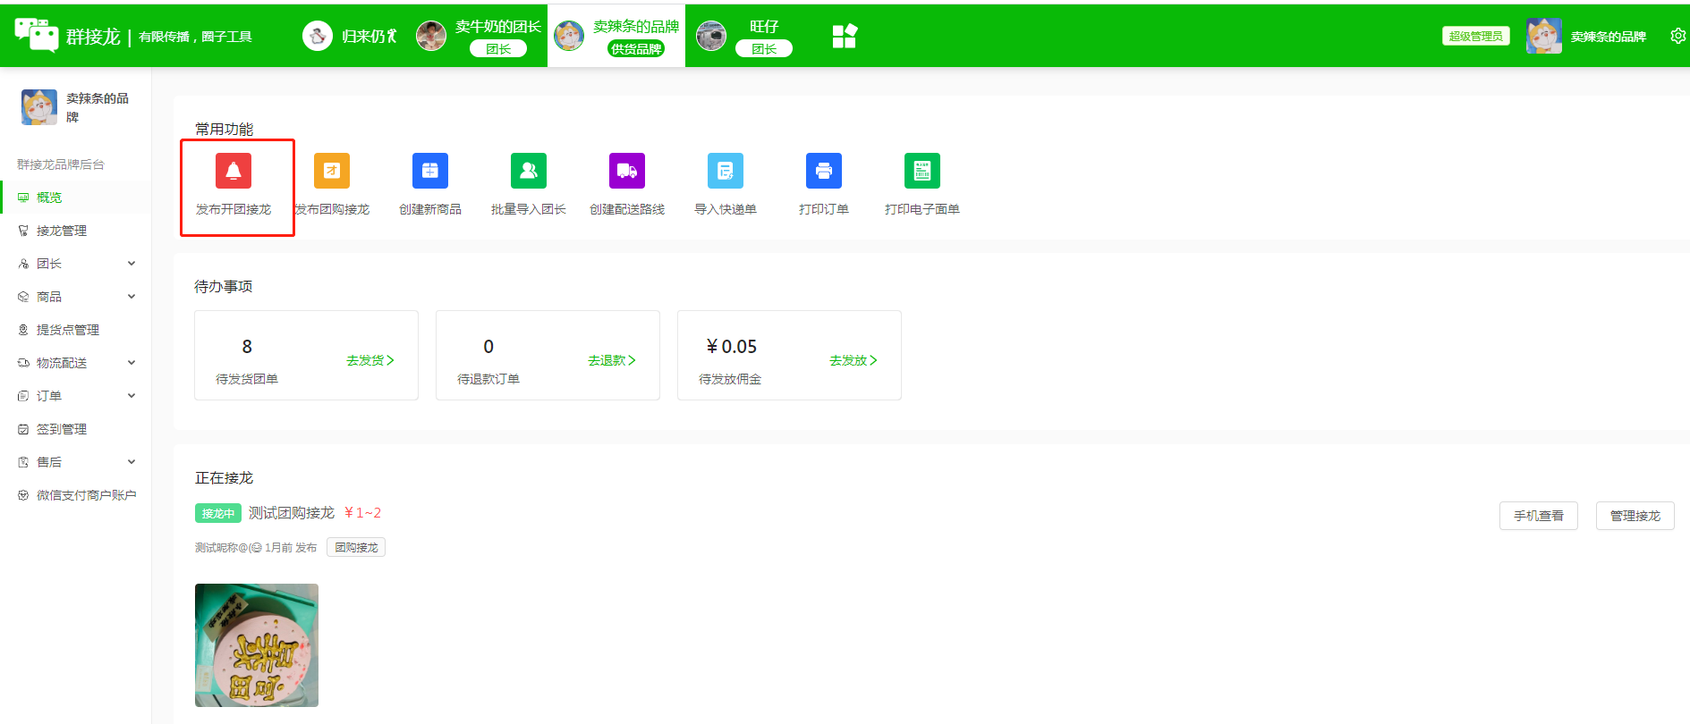
Task: Switch to the 卖牛奶的团长 account tab
Action: 480,36
